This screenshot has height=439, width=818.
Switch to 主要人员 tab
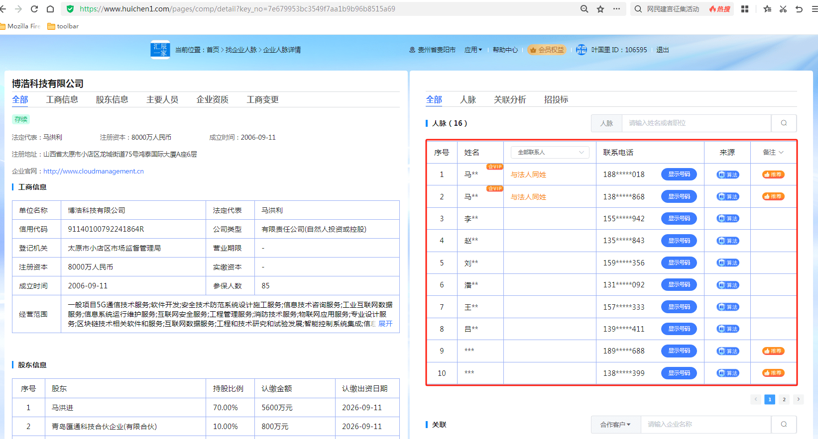click(x=162, y=99)
